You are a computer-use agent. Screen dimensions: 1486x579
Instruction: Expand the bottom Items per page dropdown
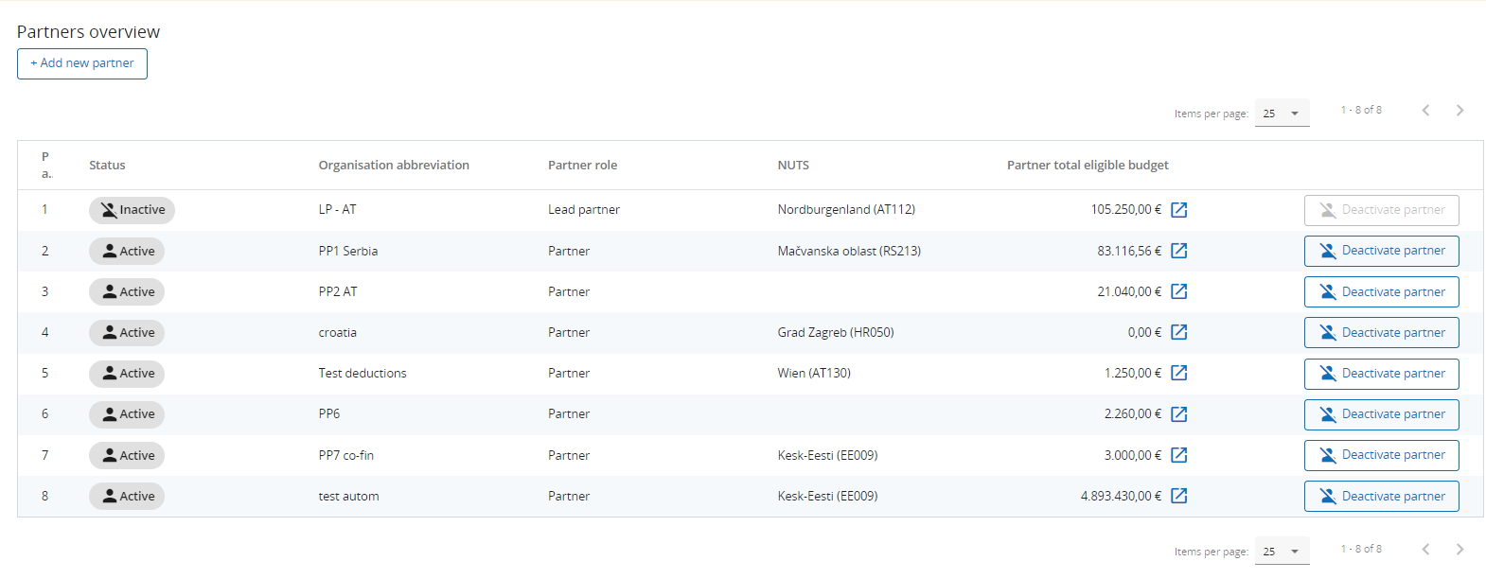(1282, 552)
